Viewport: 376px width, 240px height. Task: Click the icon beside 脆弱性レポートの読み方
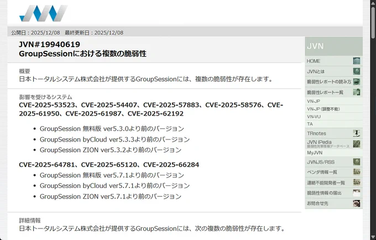[x=357, y=82]
